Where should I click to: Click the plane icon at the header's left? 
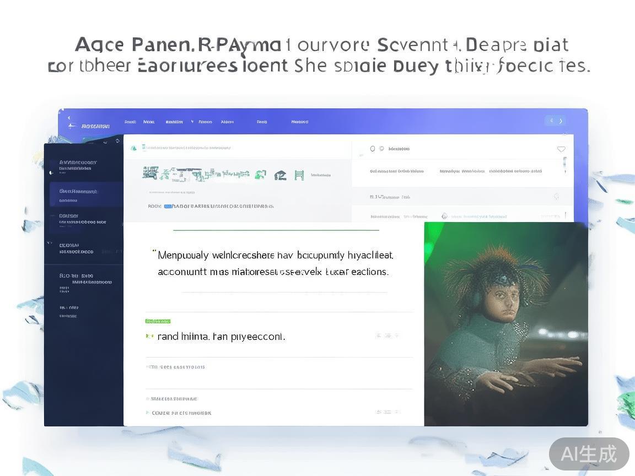click(71, 126)
